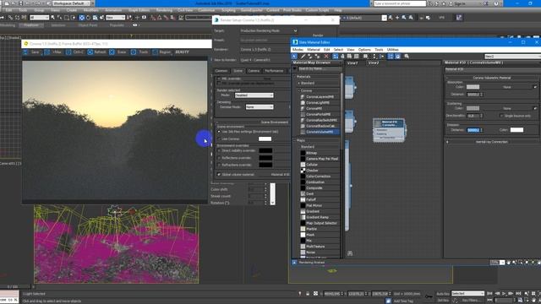
Task: Click Refresh in Corona Frame Buffer
Action: [96, 52]
